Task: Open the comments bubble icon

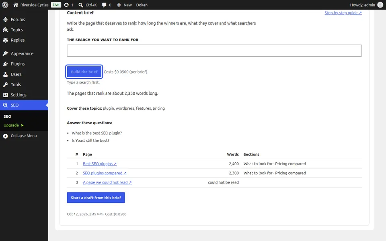Action: (x=104, y=5)
